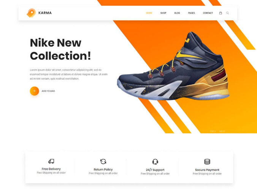The image size is (257, 189).
Task: Click Next slider control
Action: coord(222,131)
